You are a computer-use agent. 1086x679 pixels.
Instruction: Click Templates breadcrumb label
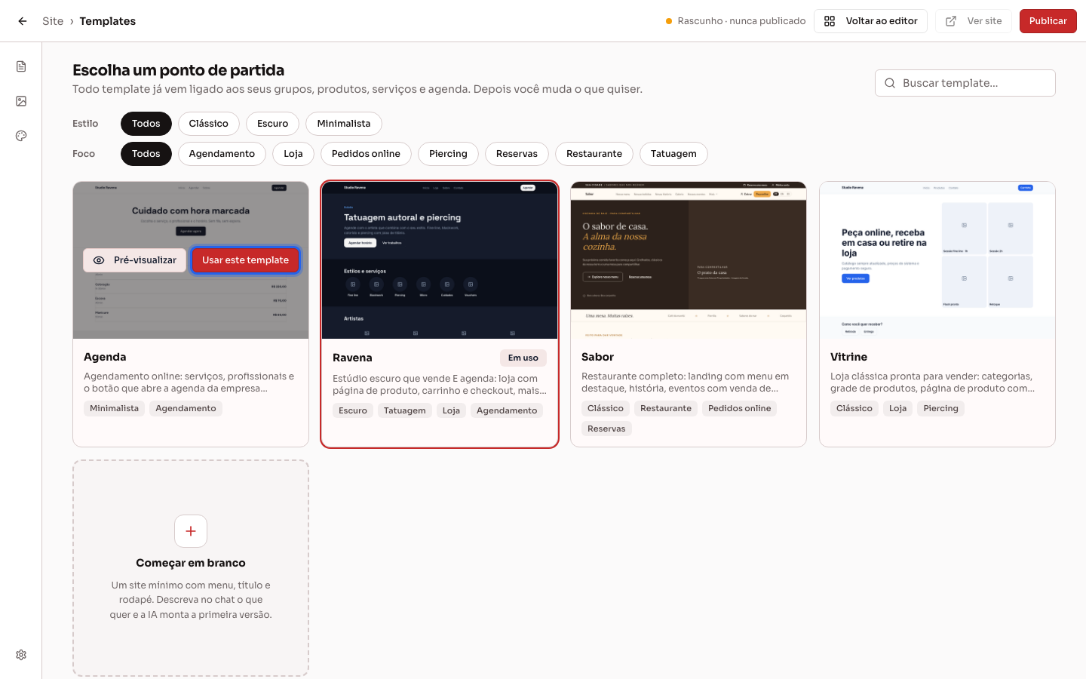coord(108,21)
